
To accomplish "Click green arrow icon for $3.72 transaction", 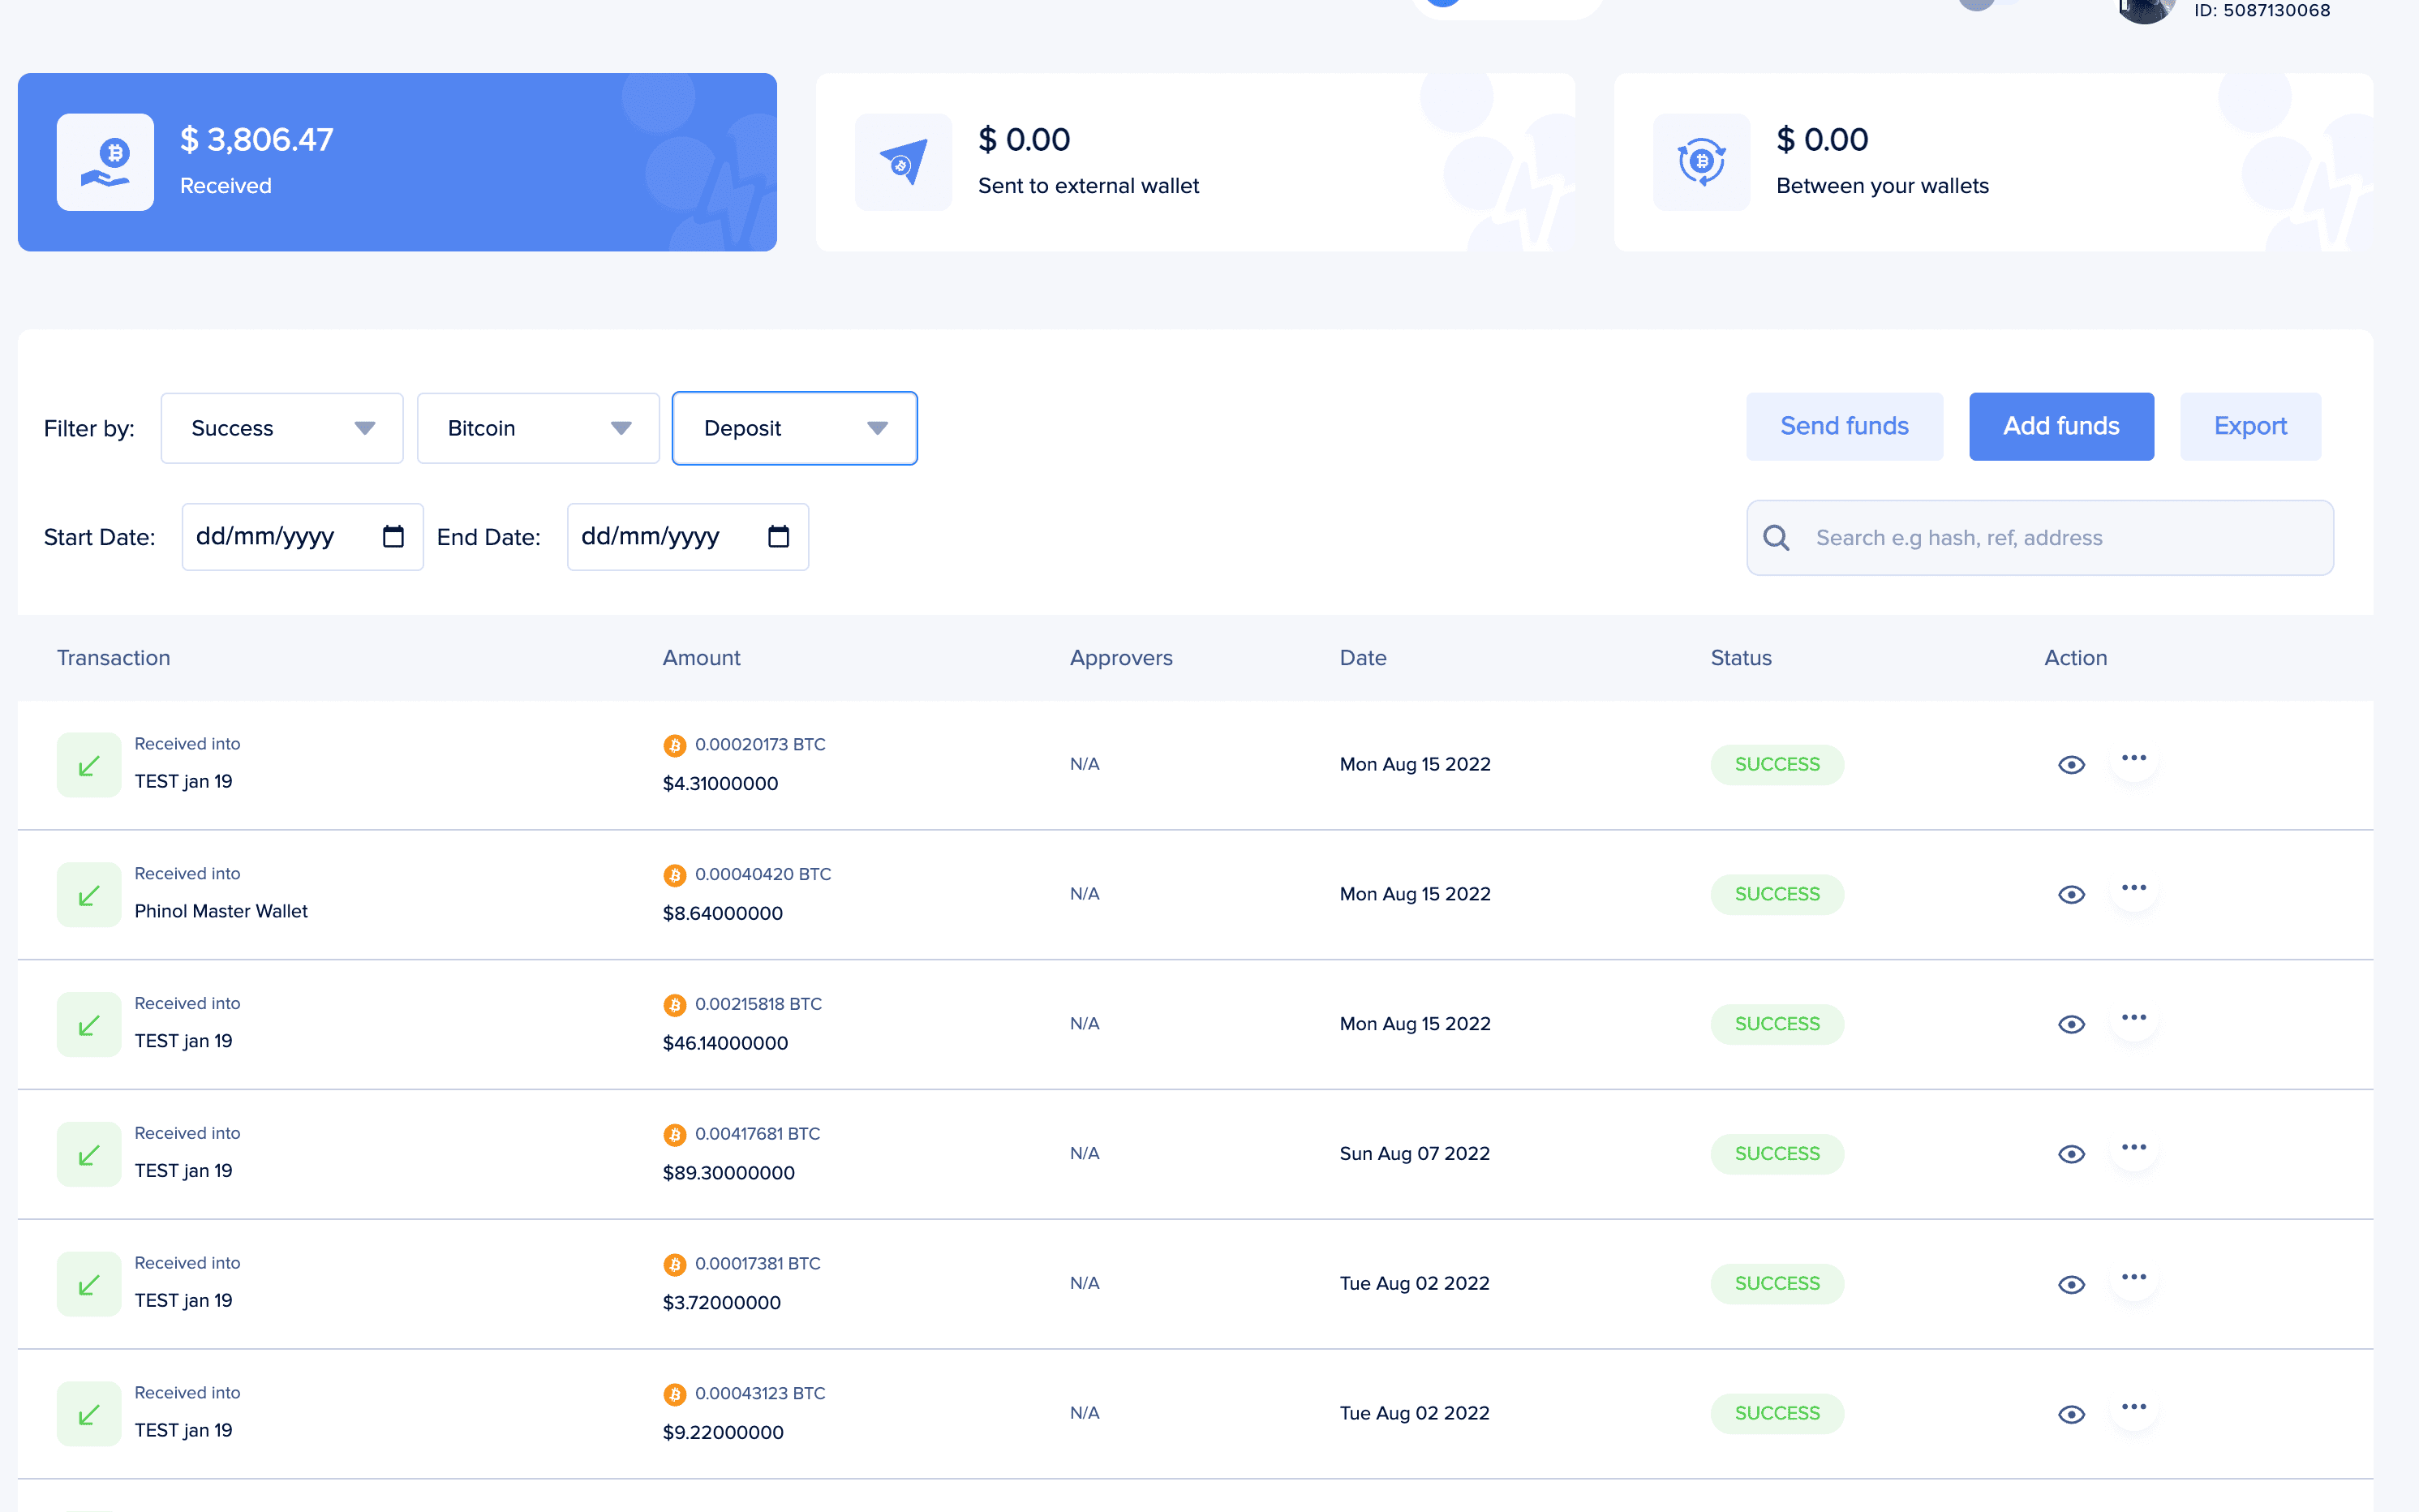I will pos(89,1285).
